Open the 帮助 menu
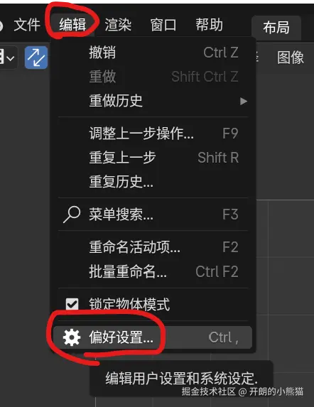The image size is (314, 407). point(209,25)
